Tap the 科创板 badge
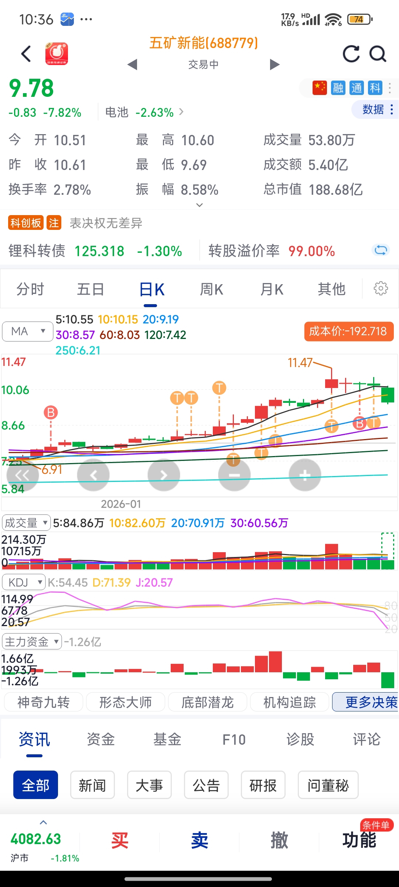 (x=26, y=223)
